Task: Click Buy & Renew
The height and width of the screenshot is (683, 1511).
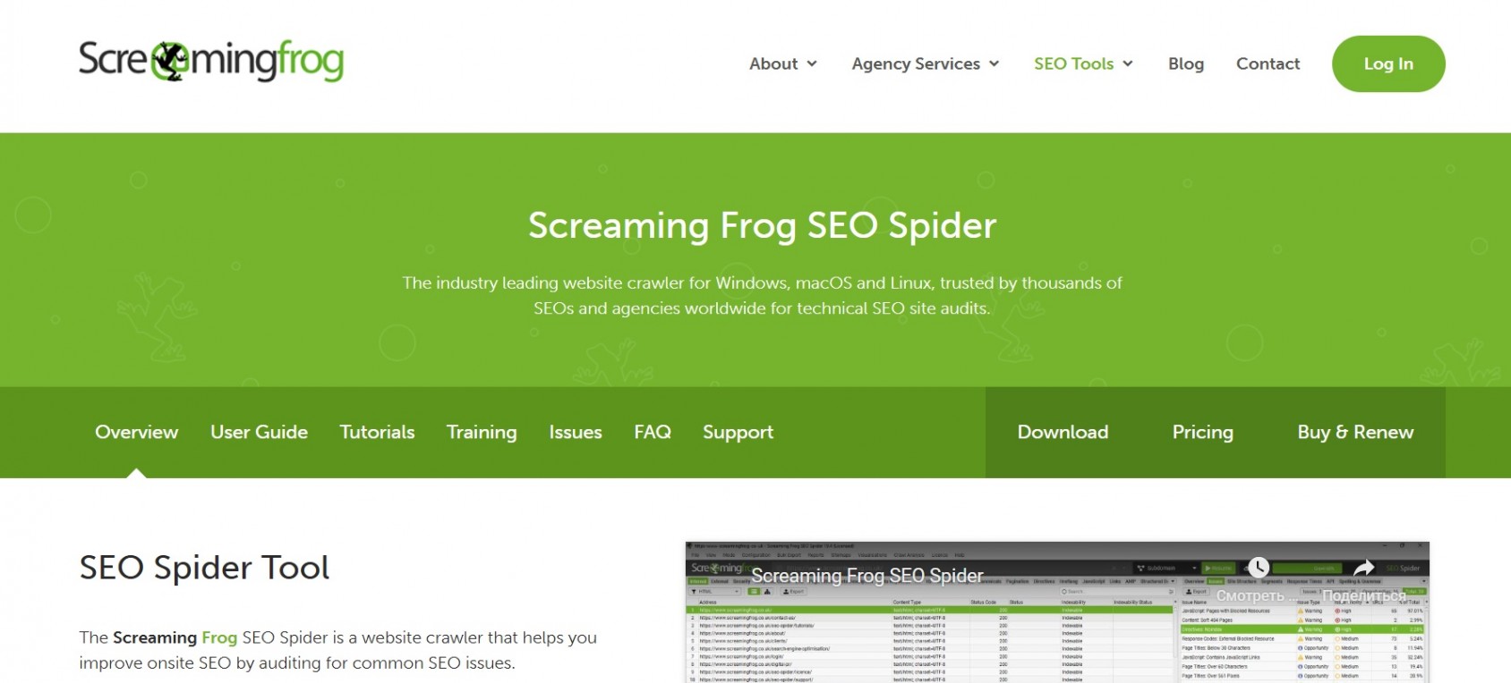Action: 1355,432
